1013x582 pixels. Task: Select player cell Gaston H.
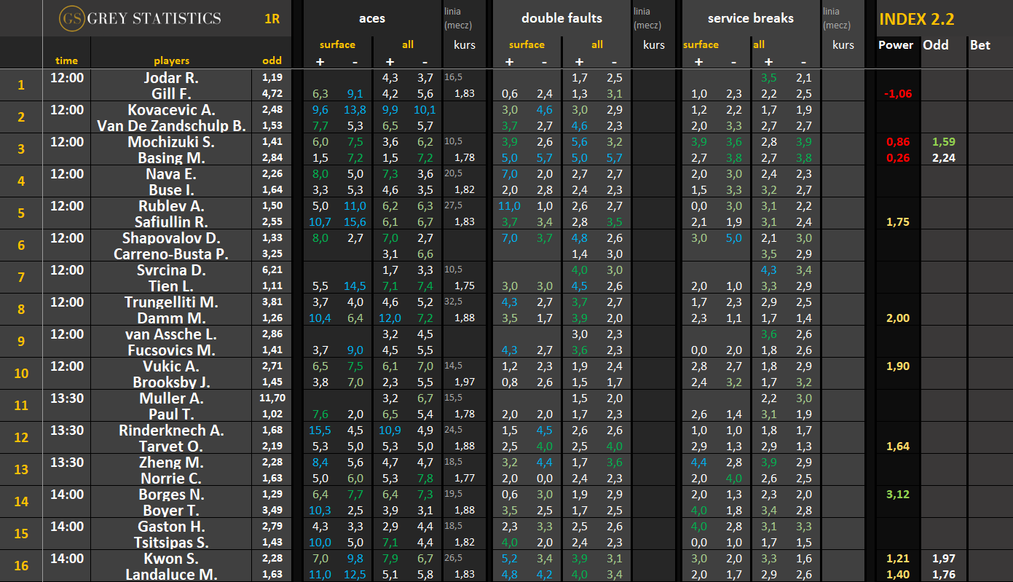pos(171,526)
